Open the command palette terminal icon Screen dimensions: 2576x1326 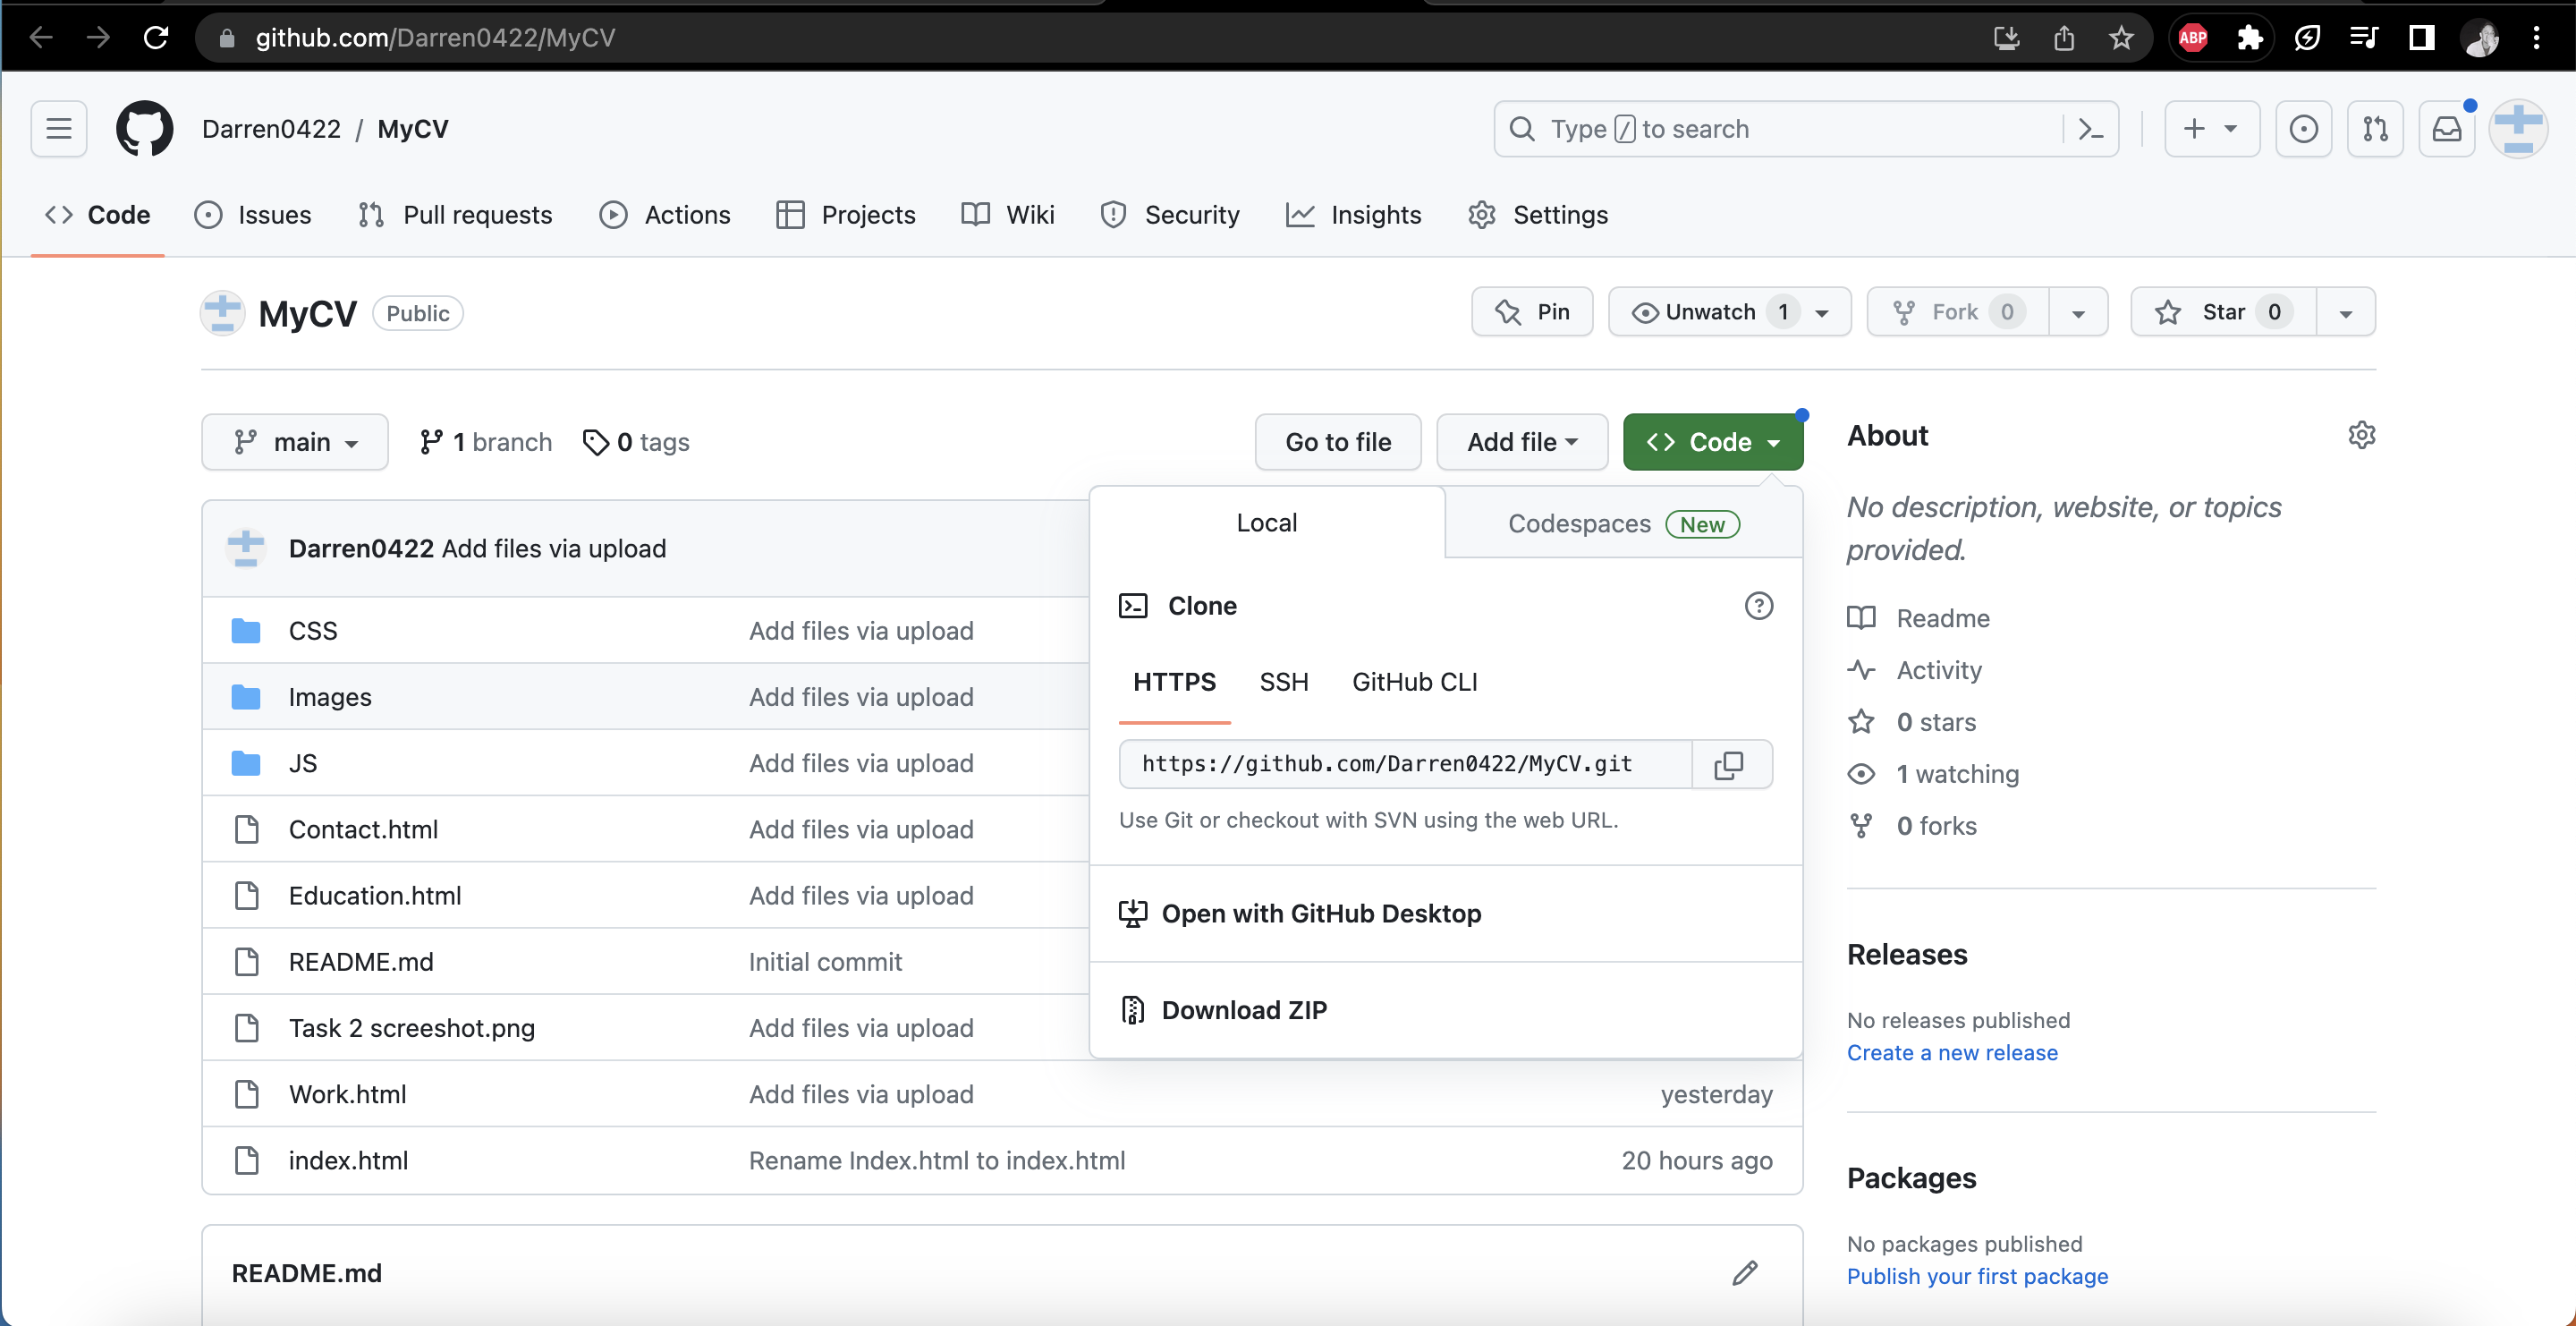pyautogui.click(x=2089, y=128)
